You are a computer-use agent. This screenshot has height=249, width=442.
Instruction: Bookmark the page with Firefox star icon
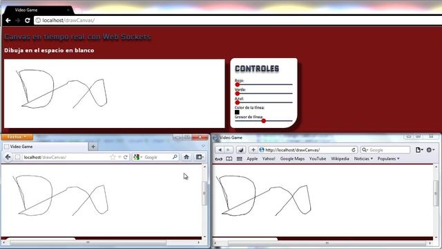pyautogui.click(x=113, y=157)
